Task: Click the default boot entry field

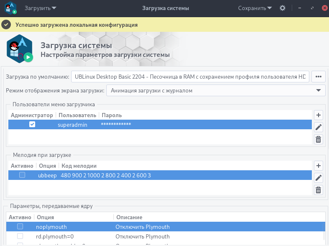Action: coord(190,77)
